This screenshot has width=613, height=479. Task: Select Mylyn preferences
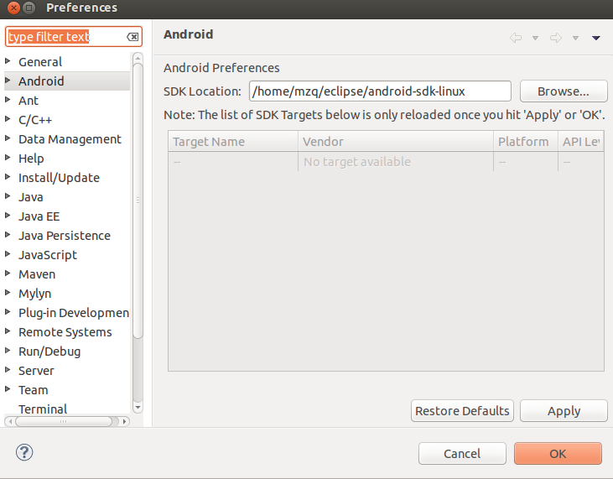pos(34,294)
